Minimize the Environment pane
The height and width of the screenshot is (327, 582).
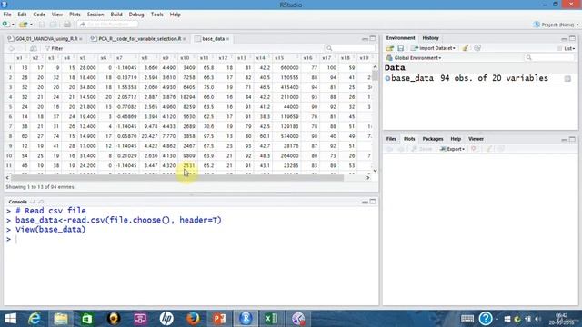564,38
